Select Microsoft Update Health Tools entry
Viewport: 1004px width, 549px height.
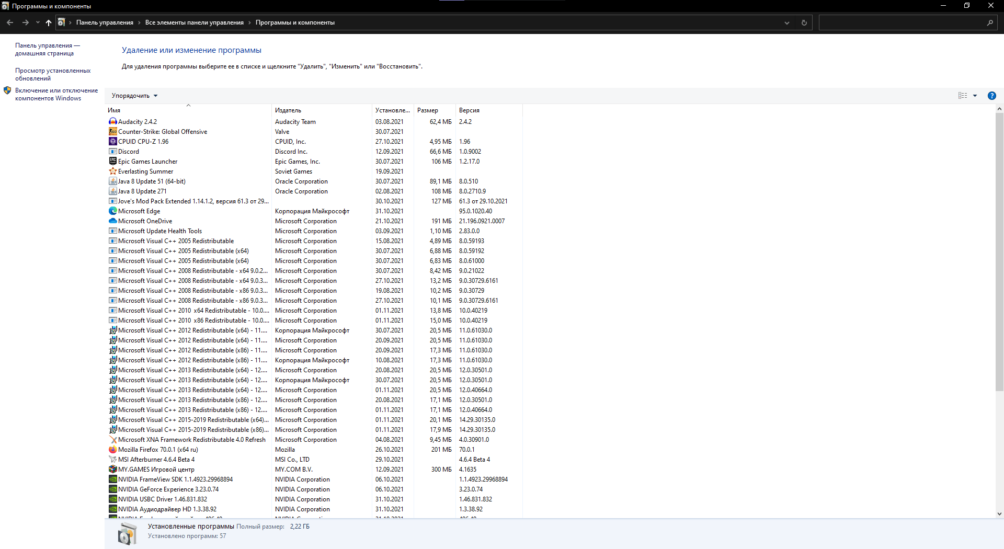tap(314, 231)
